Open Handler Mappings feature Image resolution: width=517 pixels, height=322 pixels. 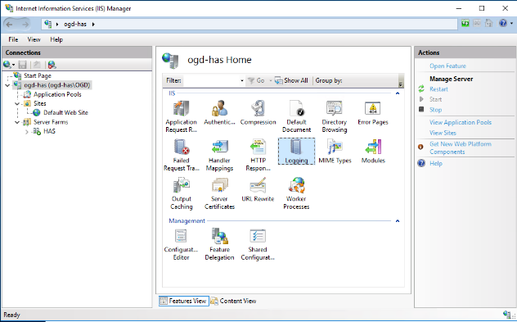219,155
